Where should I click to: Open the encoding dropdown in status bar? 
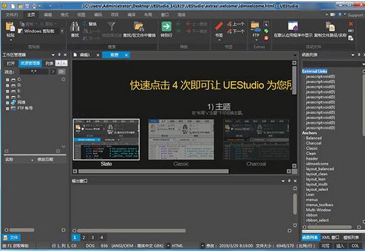click(x=168, y=246)
